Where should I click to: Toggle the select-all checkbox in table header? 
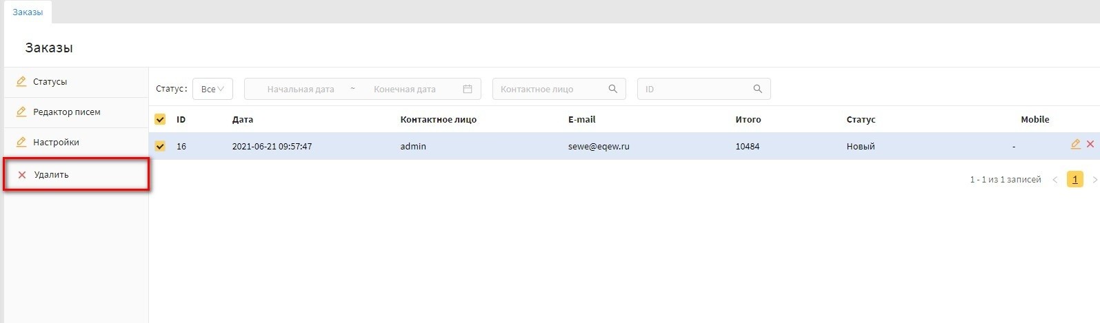click(x=160, y=119)
